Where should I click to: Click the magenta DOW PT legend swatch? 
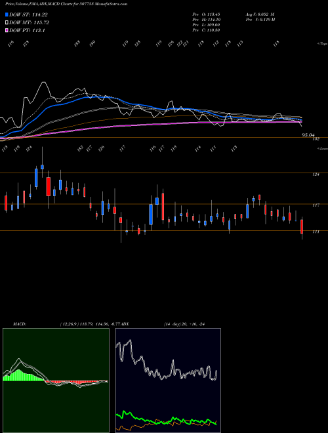click(7, 30)
